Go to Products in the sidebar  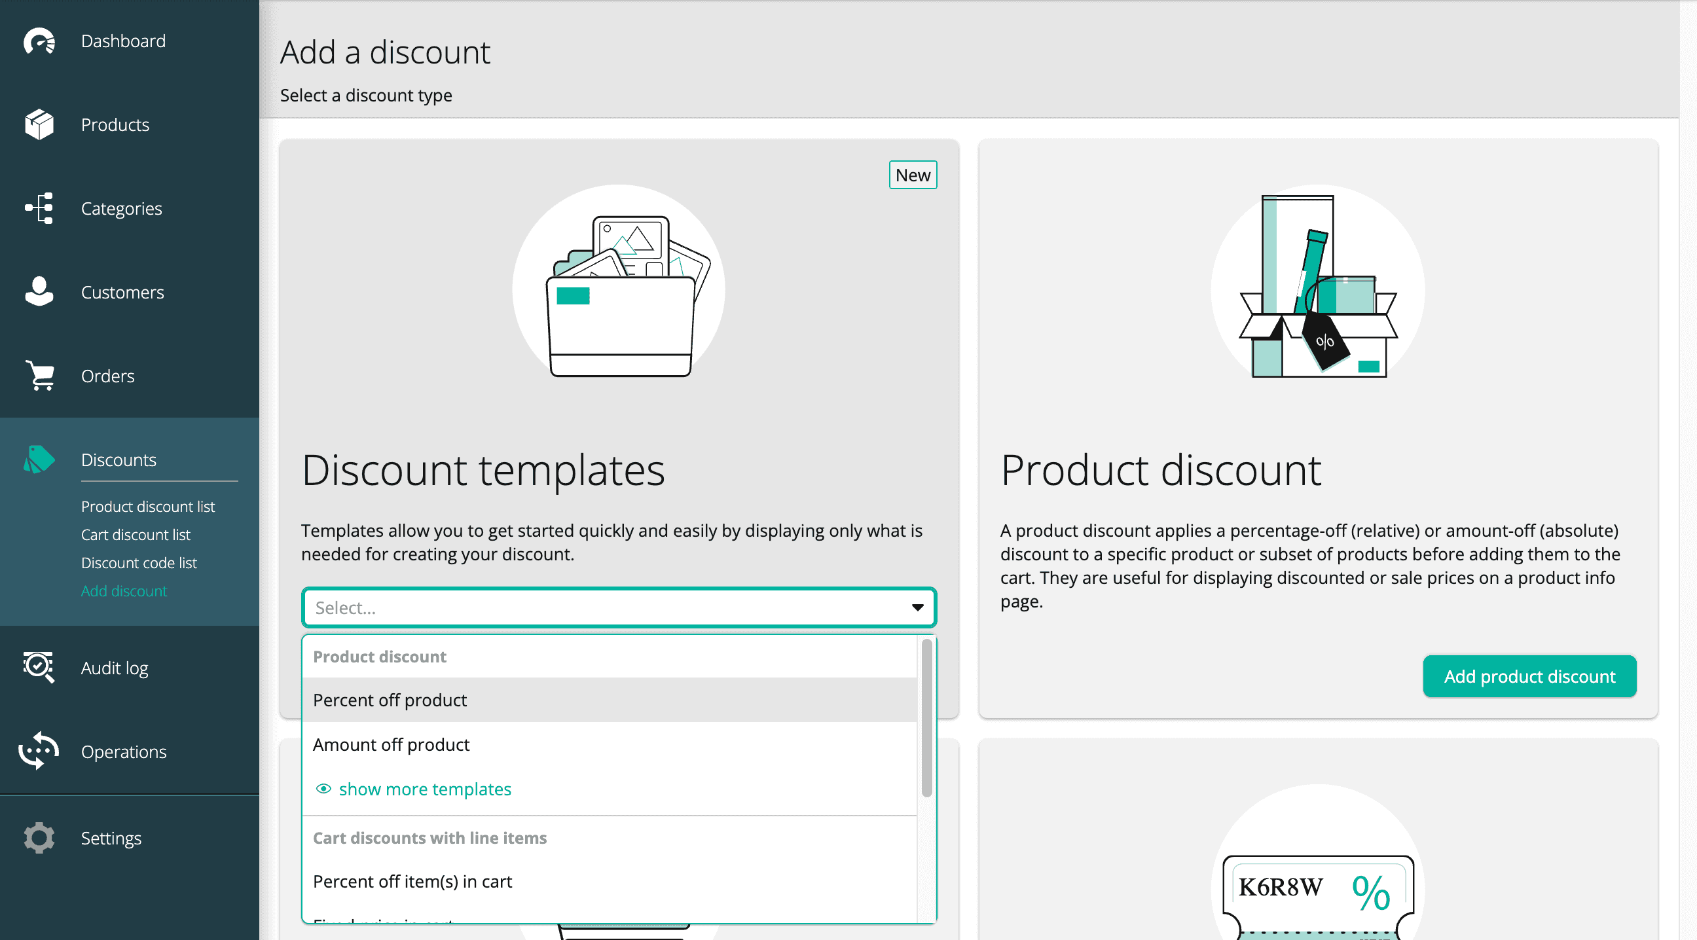115,124
